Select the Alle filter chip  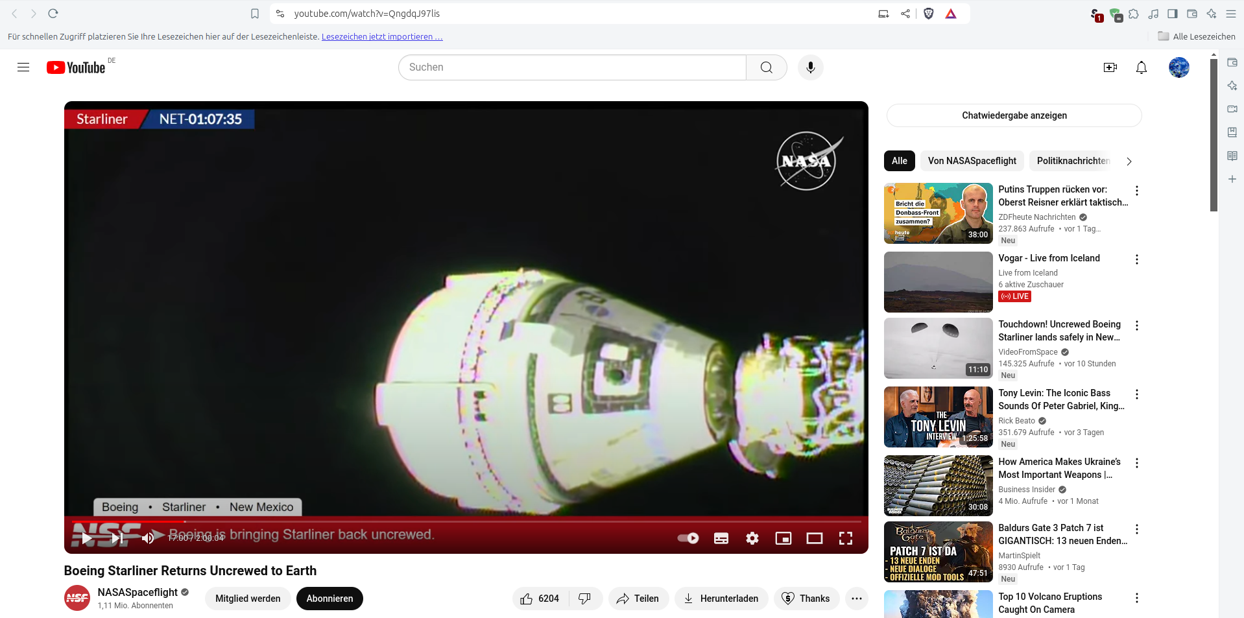[x=900, y=161]
